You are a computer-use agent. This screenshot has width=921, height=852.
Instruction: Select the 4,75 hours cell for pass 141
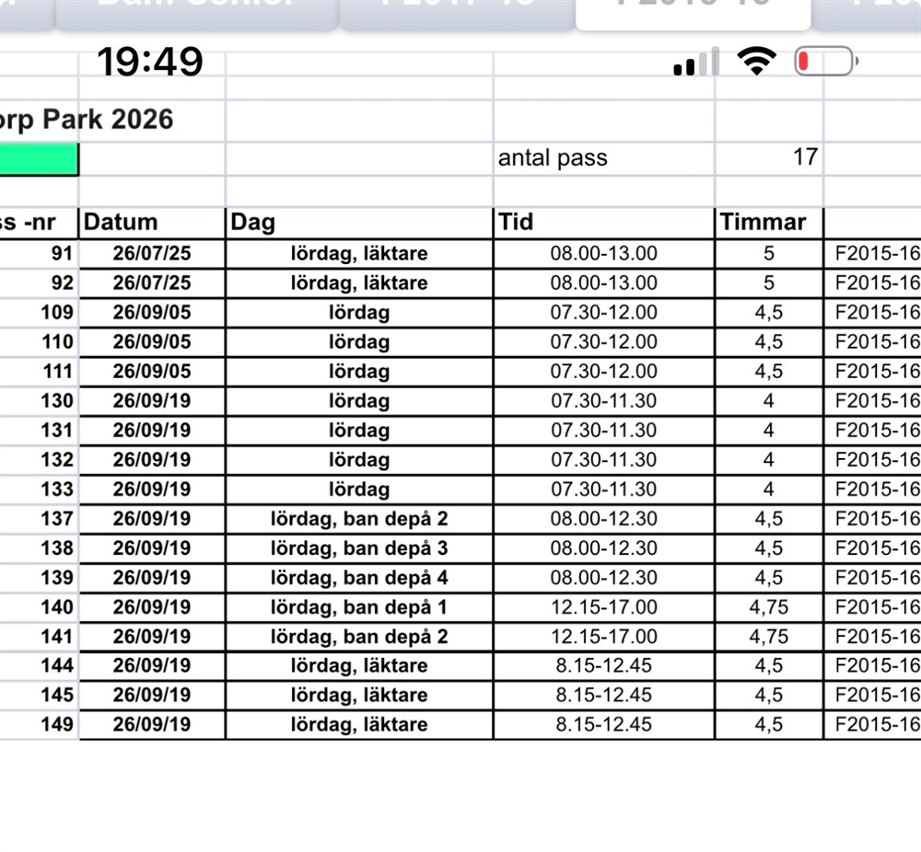tap(768, 636)
